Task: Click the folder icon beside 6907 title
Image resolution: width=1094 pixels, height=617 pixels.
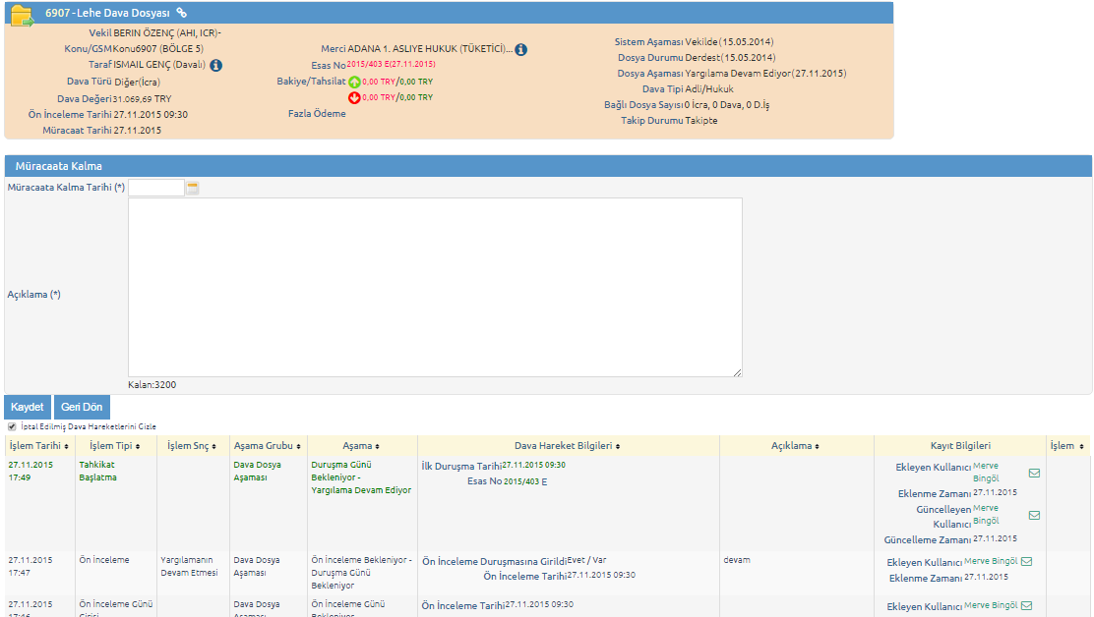Action: [x=23, y=16]
